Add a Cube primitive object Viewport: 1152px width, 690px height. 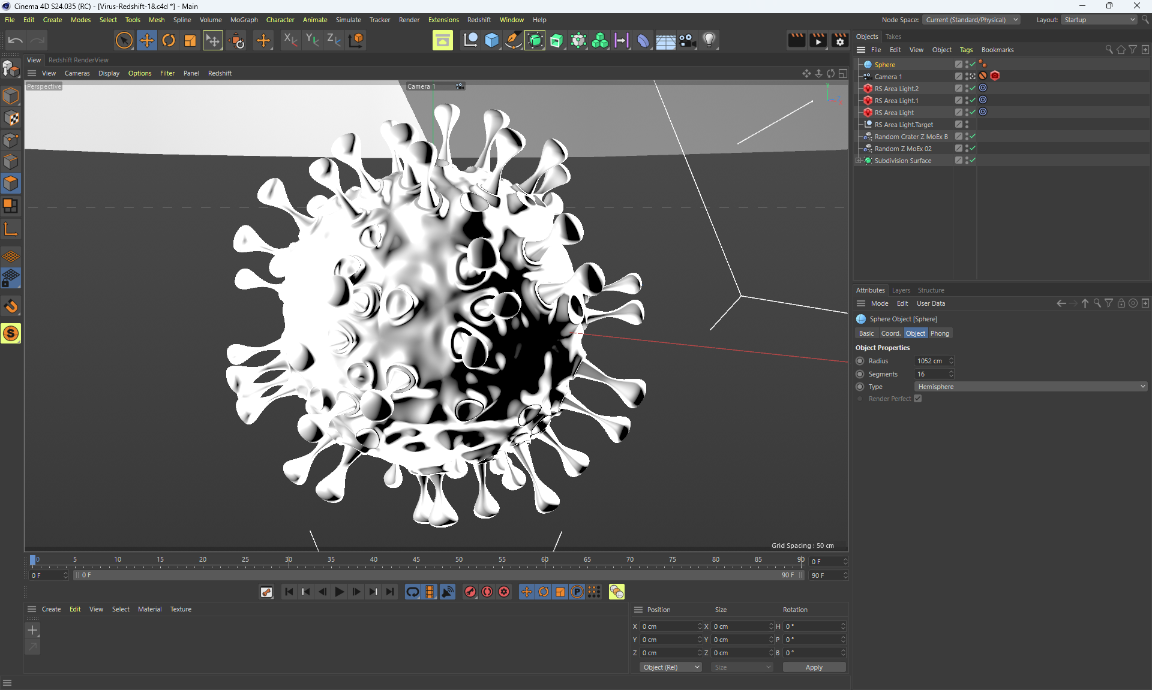coord(492,40)
